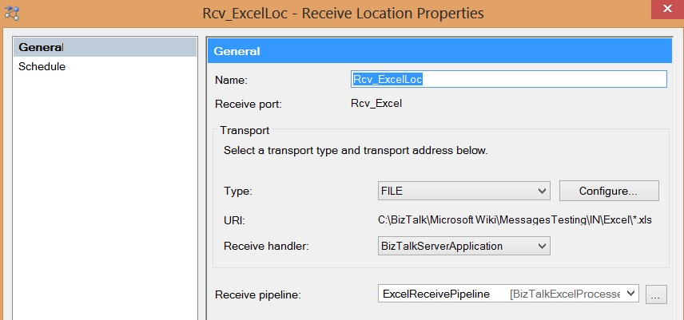
Task: Click the Rcv_Excel receive port value
Action: 376,104
